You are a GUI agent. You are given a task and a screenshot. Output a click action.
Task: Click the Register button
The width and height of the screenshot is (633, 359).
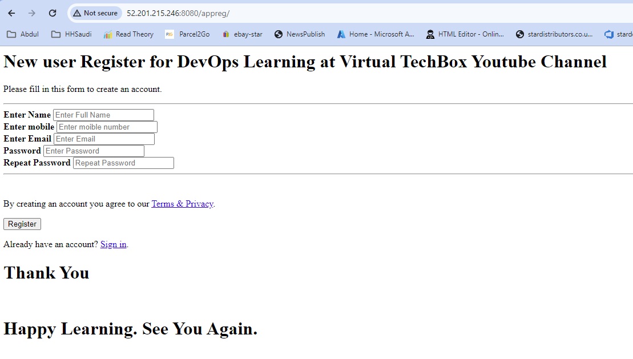(22, 224)
